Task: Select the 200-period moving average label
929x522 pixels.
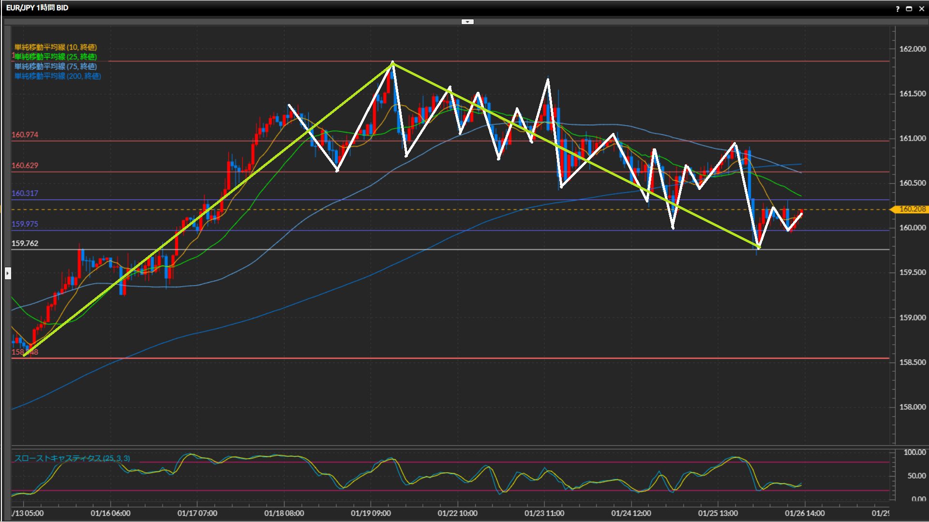Action: click(x=58, y=76)
